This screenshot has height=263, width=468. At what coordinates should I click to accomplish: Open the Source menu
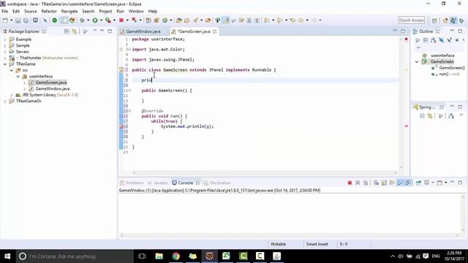point(31,12)
